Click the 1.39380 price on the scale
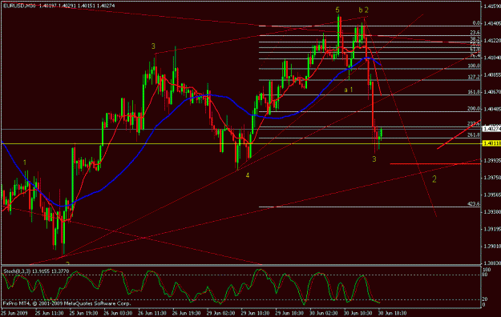Viewport: 501px width, 317px height. point(492,212)
